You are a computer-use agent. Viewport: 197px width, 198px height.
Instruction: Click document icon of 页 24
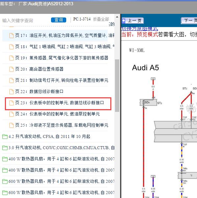12,114
